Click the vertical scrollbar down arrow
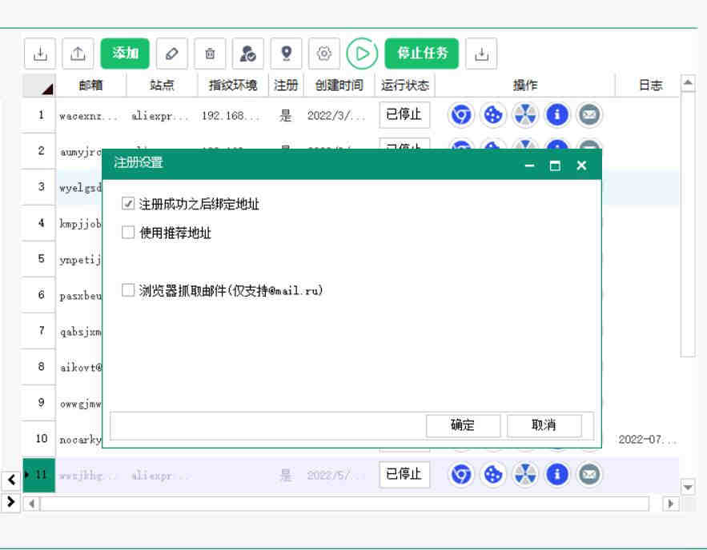 tap(688, 487)
